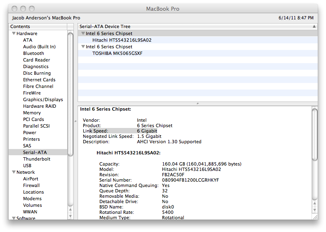The image size is (326, 232).
Task: Sort device tree with header arrow
Action: click(314, 26)
